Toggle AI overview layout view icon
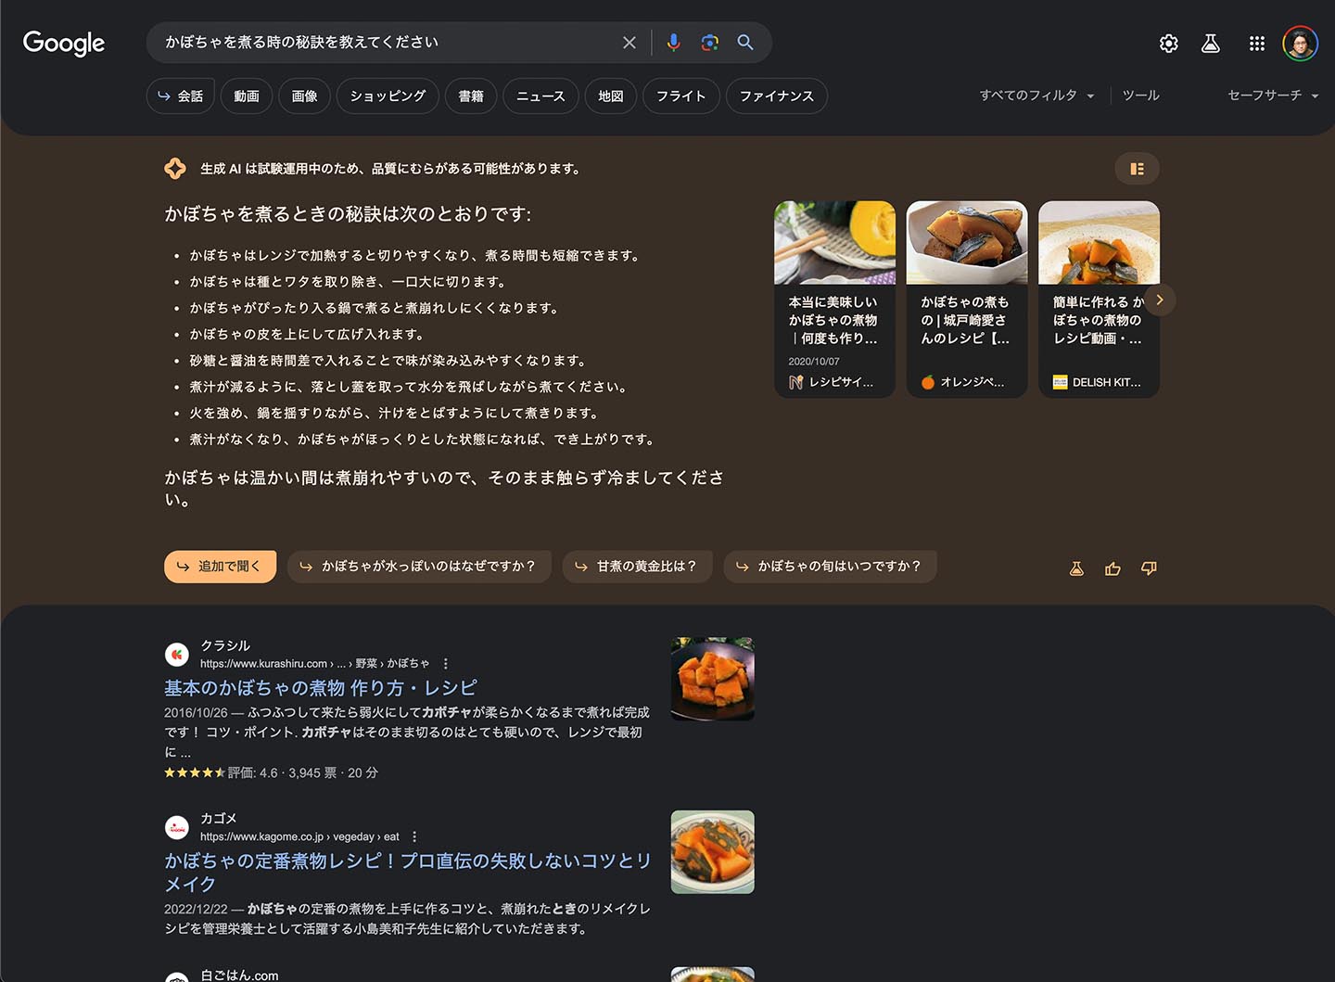Image resolution: width=1335 pixels, height=982 pixels. [1138, 169]
